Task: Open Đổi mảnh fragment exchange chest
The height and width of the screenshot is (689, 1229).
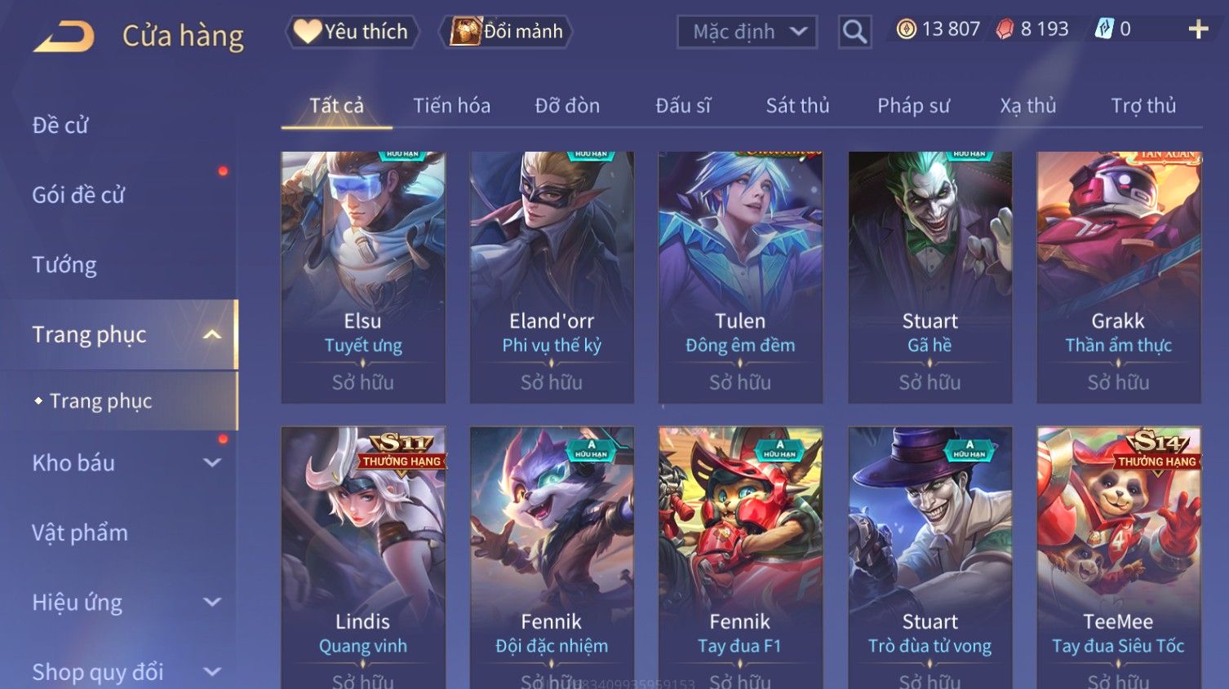Action: 506,32
